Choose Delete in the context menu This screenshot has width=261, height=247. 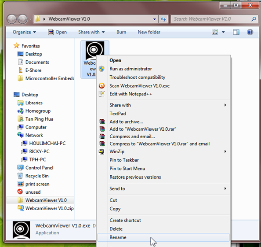pyautogui.click(x=163, y=229)
